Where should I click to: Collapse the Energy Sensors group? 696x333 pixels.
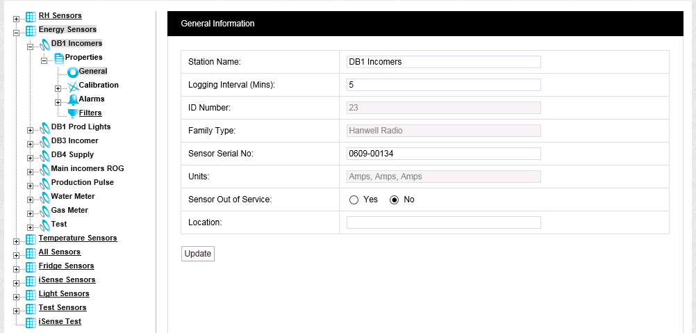click(17, 31)
